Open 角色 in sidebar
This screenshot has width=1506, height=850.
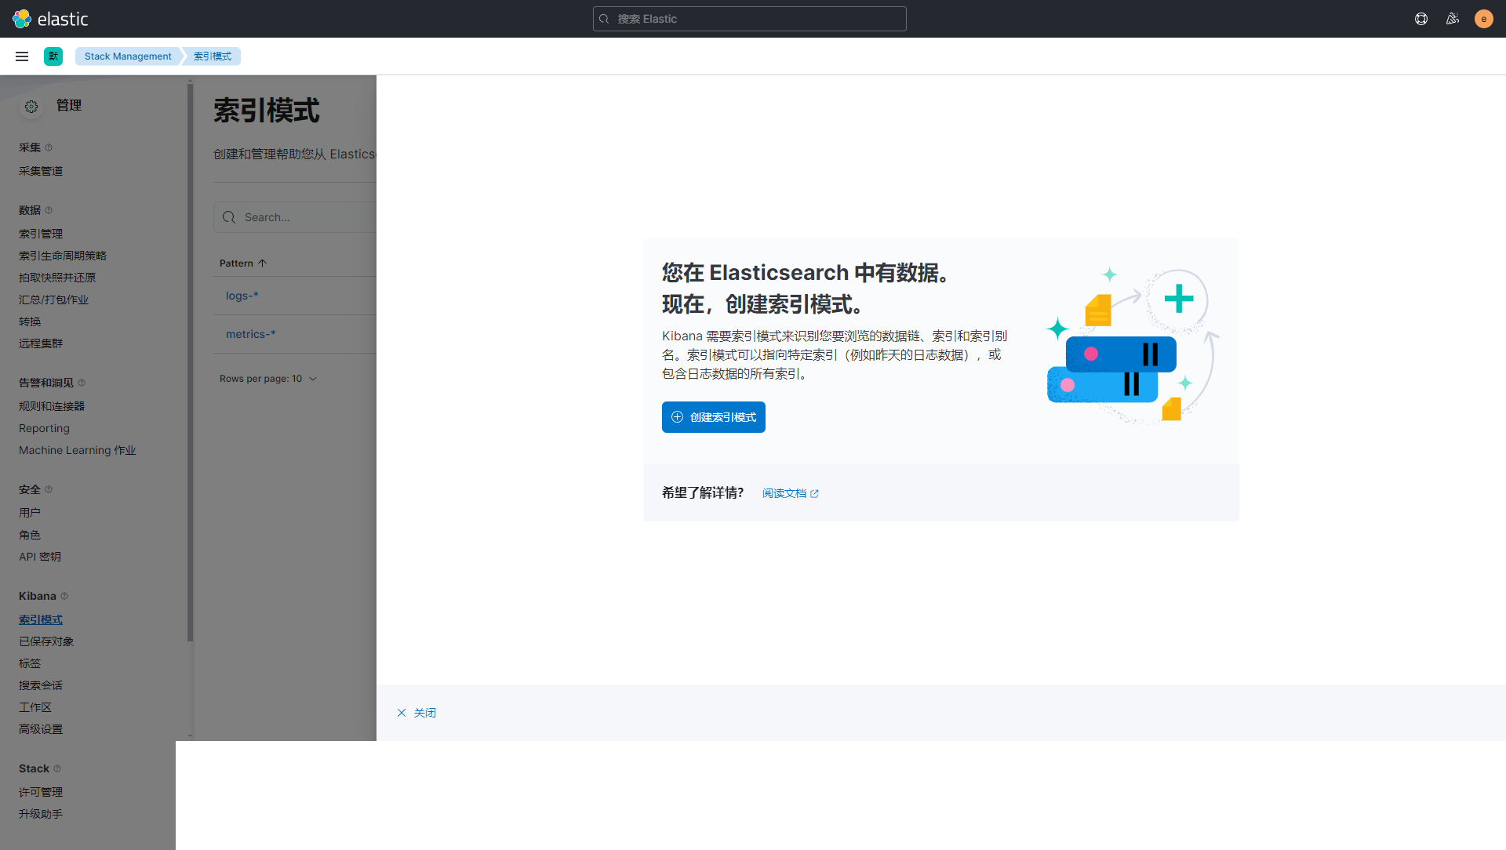(x=30, y=535)
